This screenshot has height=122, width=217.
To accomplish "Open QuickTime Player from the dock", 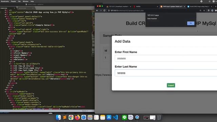I will 137,118.
